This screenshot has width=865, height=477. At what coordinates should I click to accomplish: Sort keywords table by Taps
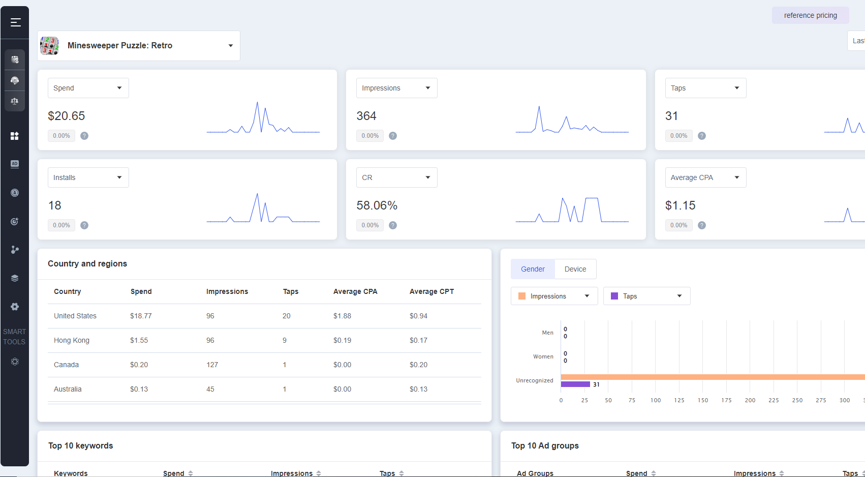pos(401,473)
